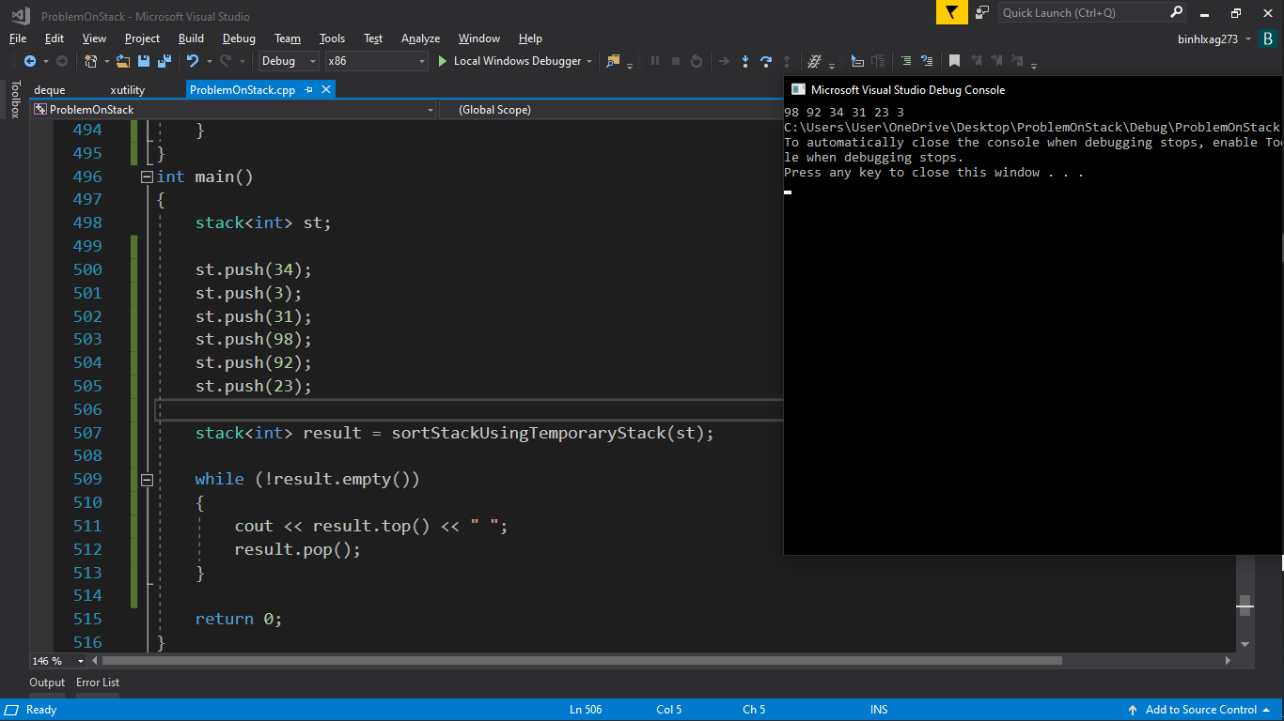Click the Step Over debug icon
This screenshot has height=721, width=1284.
click(x=765, y=61)
